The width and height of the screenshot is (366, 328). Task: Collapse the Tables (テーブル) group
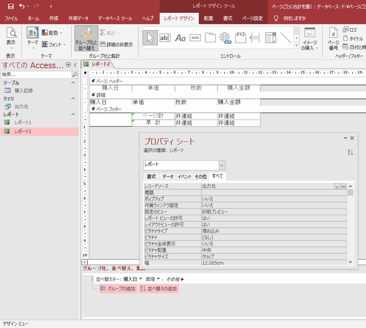point(73,83)
